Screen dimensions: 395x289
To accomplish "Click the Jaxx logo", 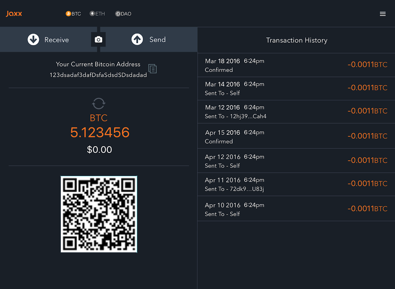I will (x=14, y=14).
